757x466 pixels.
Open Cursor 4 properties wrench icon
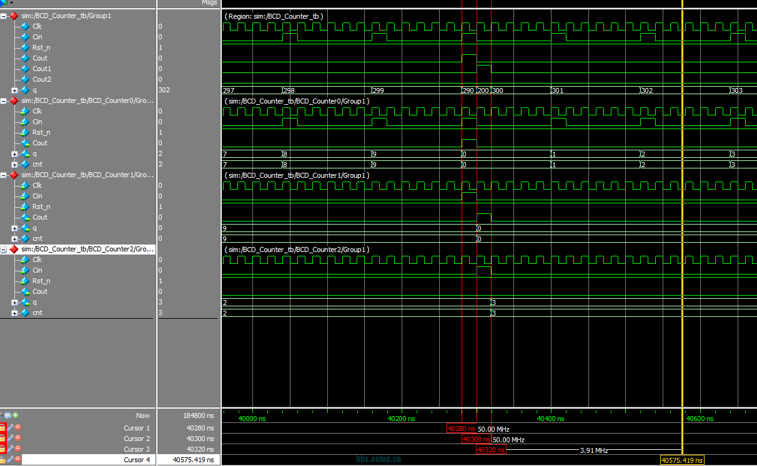(x=11, y=460)
